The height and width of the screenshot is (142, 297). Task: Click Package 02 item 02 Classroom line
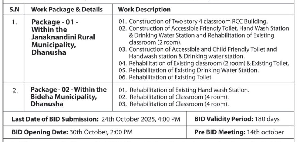point(174,97)
